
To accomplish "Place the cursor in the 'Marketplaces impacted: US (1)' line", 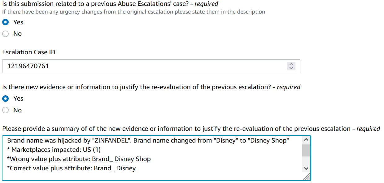I will pyautogui.click(x=54, y=150).
